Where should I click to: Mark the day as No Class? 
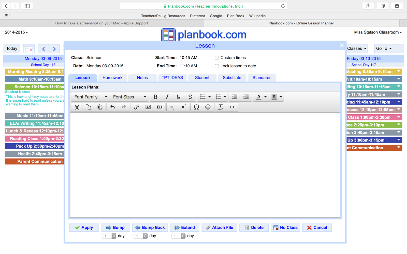285,228
